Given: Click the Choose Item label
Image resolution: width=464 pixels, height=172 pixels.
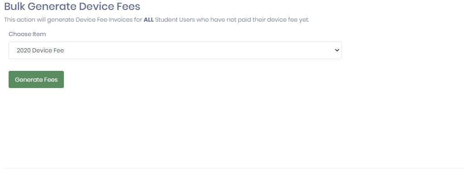Looking at the screenshot, I should 27,34.
